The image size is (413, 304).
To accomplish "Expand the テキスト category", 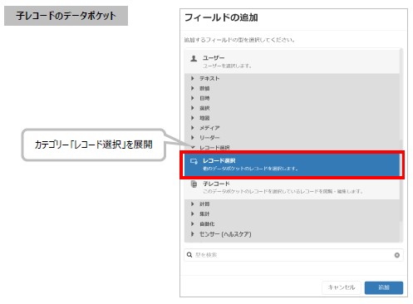I will click(x=292, y=78).
